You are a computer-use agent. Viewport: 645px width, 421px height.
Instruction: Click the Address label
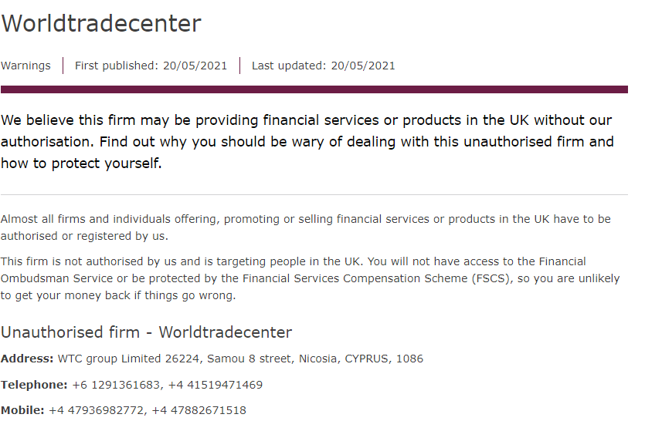pyautogui.click(x=27, y=359)
